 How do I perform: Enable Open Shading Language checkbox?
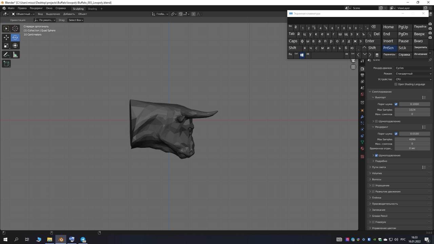[x=396, y=84]
